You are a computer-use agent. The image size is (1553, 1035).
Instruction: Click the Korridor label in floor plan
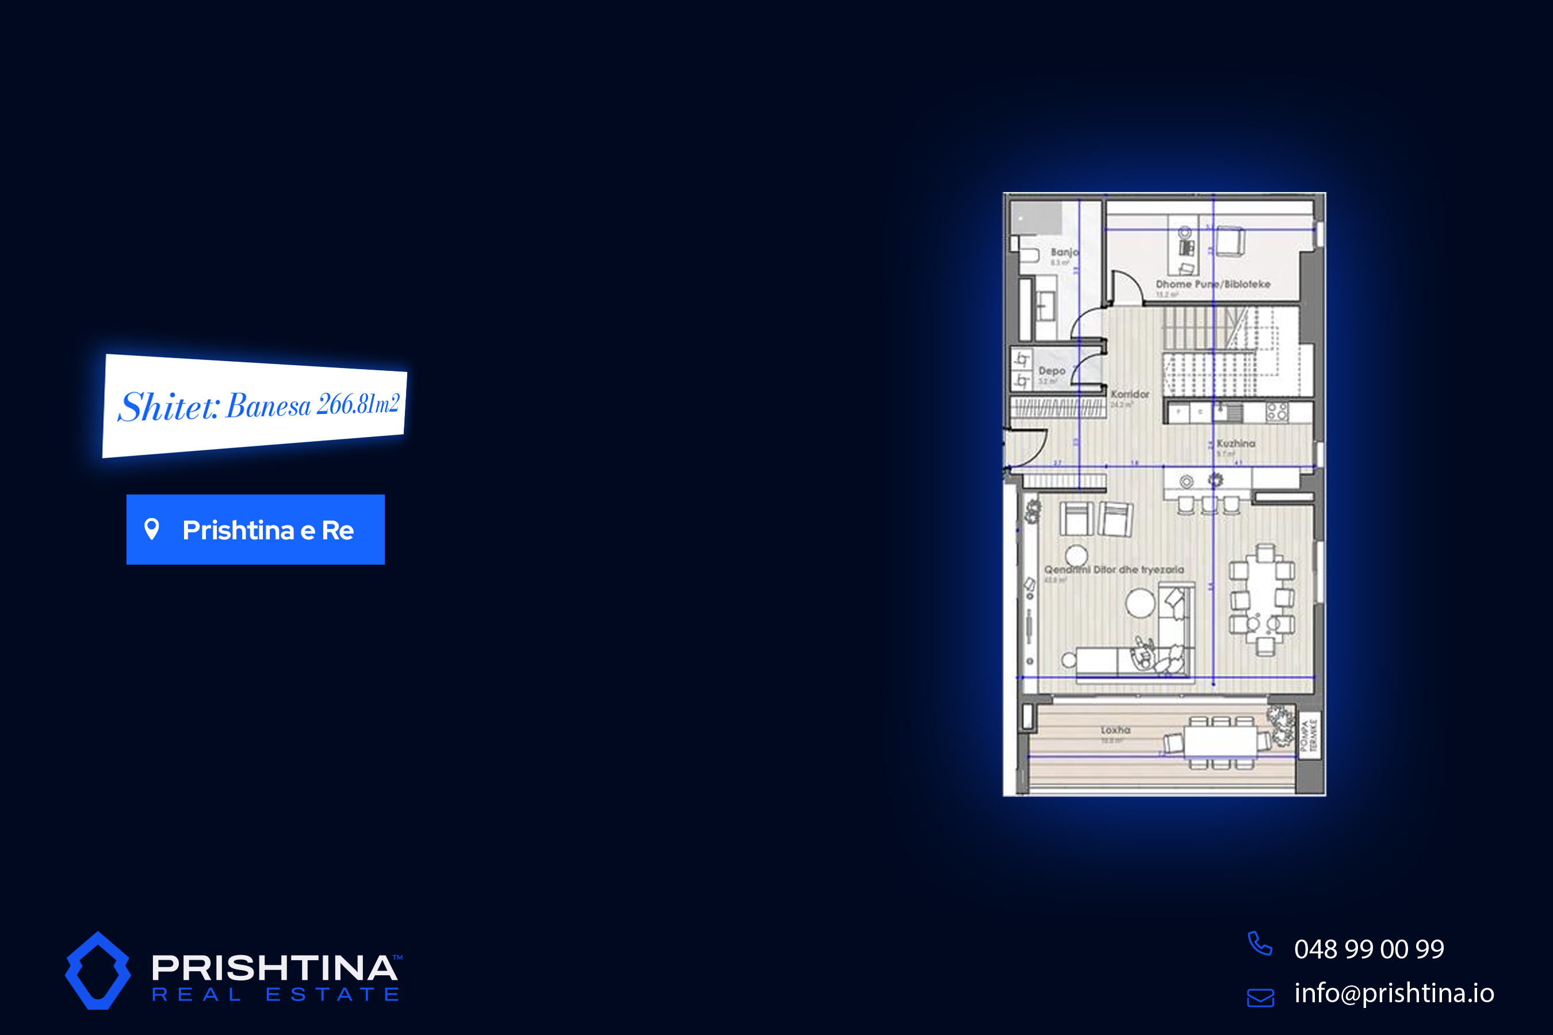[1130, 394]
